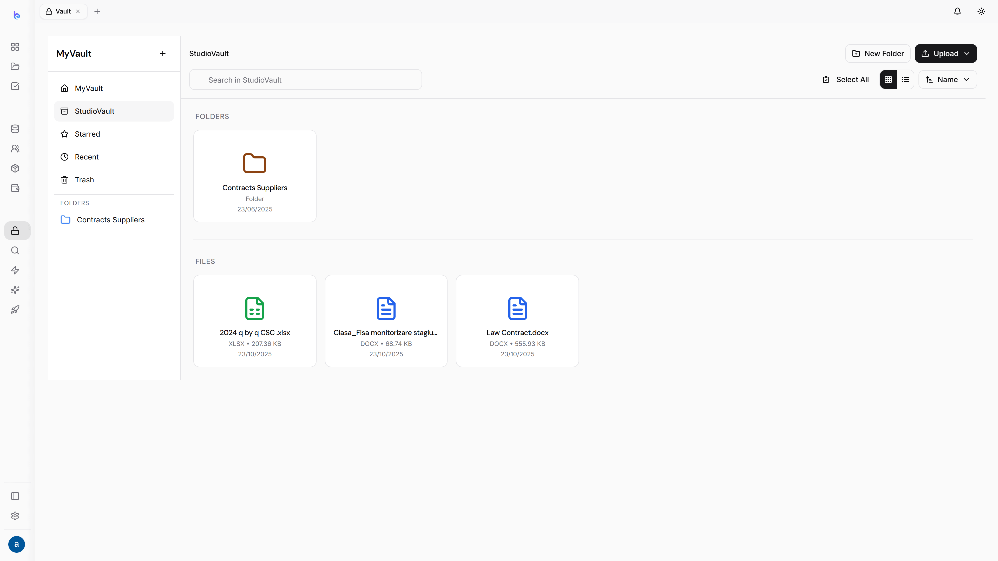Click the lightning bolt sidebar icon
The height and width of the screenshot is (561, 998).
click(15, 270)
